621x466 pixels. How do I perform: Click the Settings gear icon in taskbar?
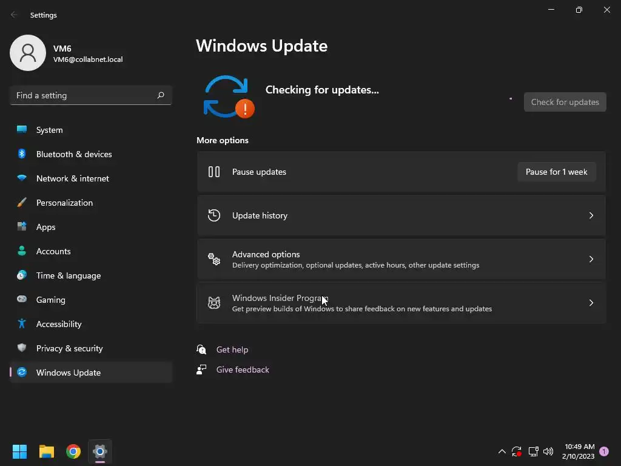pyautogui.click(x=100, y=451)
